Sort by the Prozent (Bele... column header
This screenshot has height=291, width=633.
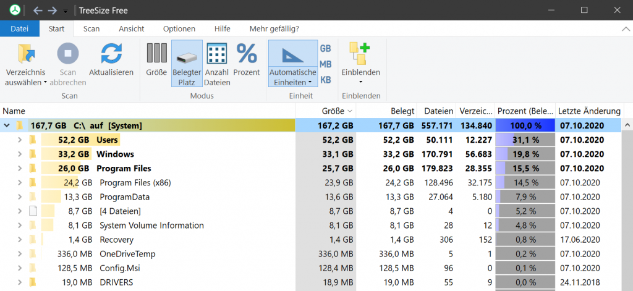[525, 111]
